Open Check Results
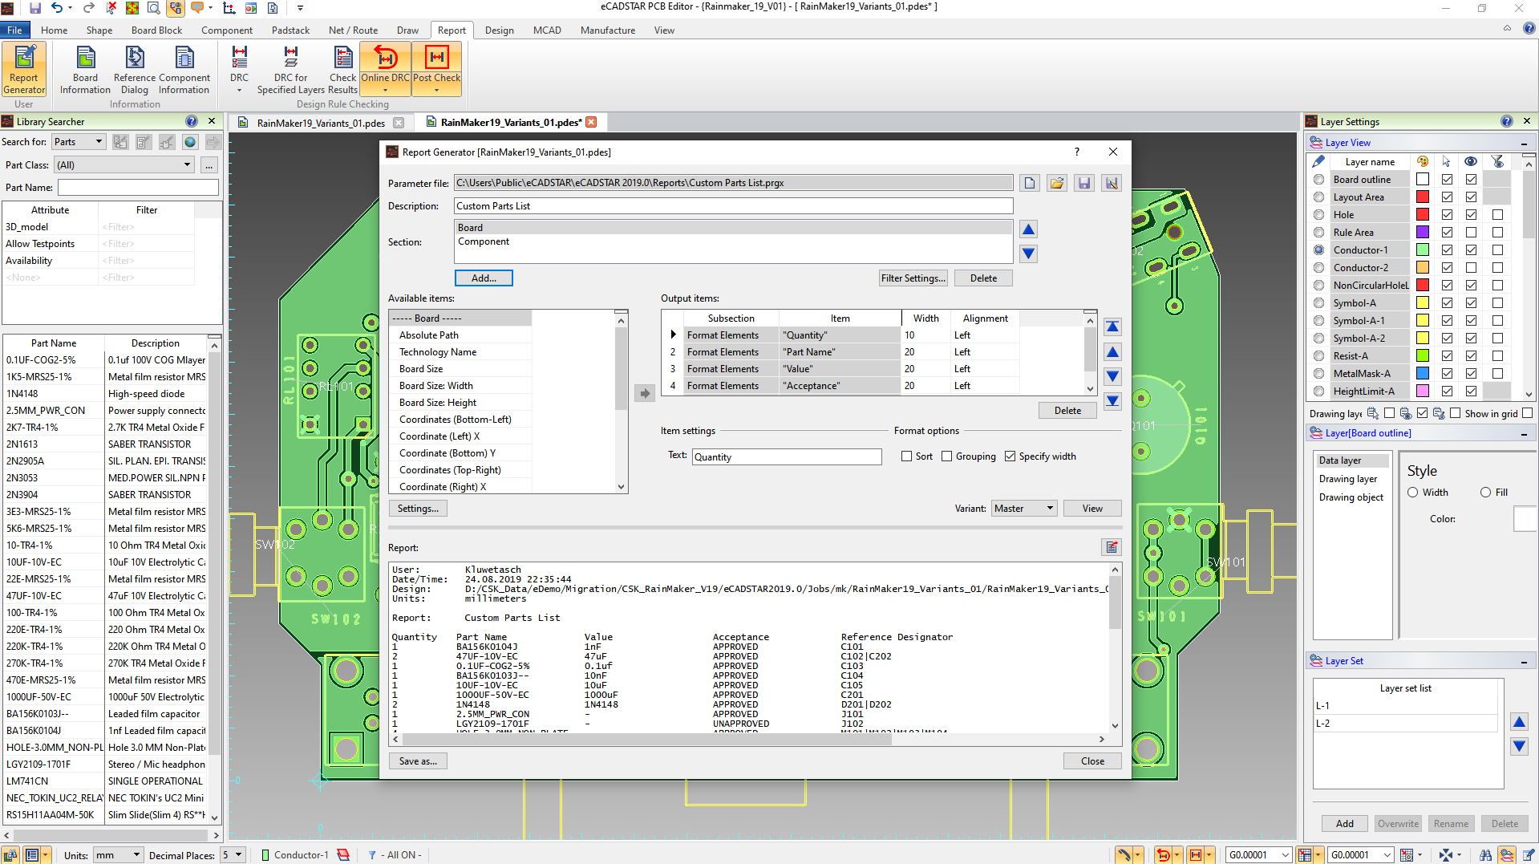The image size is (1539, 864). (342, 70)
